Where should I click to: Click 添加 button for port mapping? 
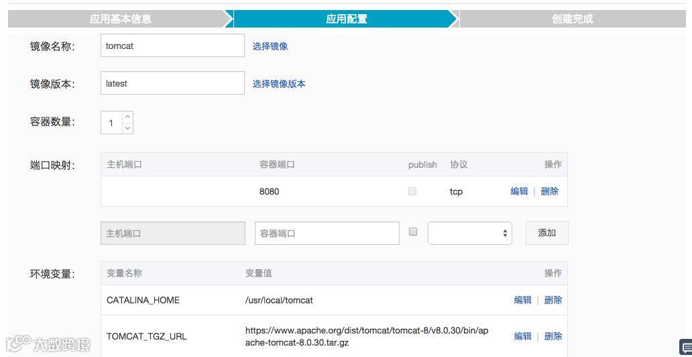(546, 234)
